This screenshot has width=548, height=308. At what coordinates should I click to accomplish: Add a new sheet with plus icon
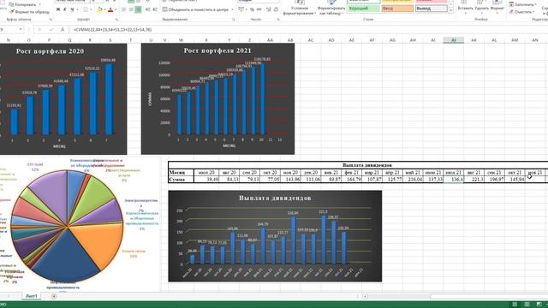click(x=54, y=297)
